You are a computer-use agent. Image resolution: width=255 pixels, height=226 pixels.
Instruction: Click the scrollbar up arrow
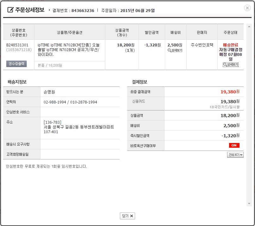(x=249, y=27)
